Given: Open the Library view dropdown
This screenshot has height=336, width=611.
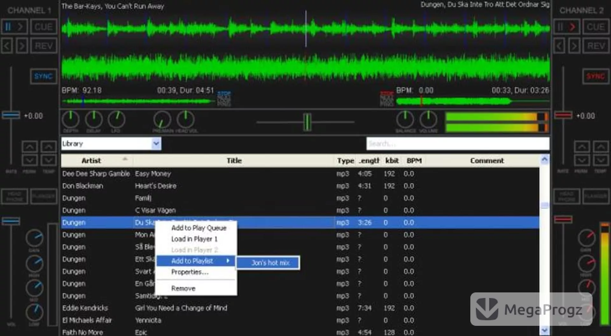Looking at the screenshot, I should point(156,143).
